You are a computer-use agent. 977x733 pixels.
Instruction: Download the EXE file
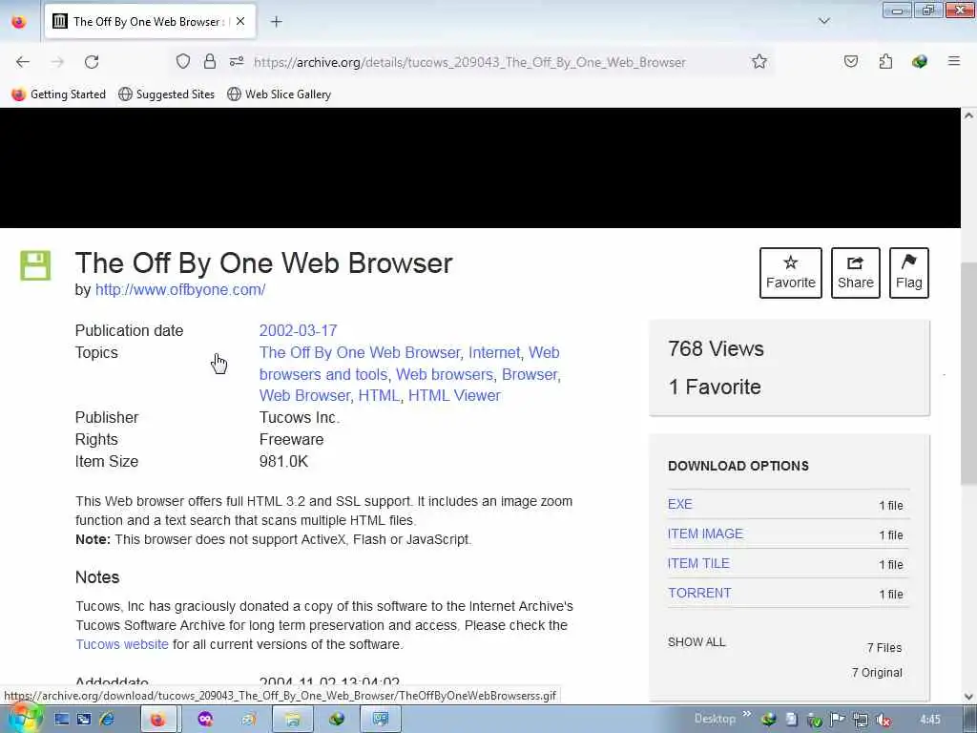[x=679, y=504]
